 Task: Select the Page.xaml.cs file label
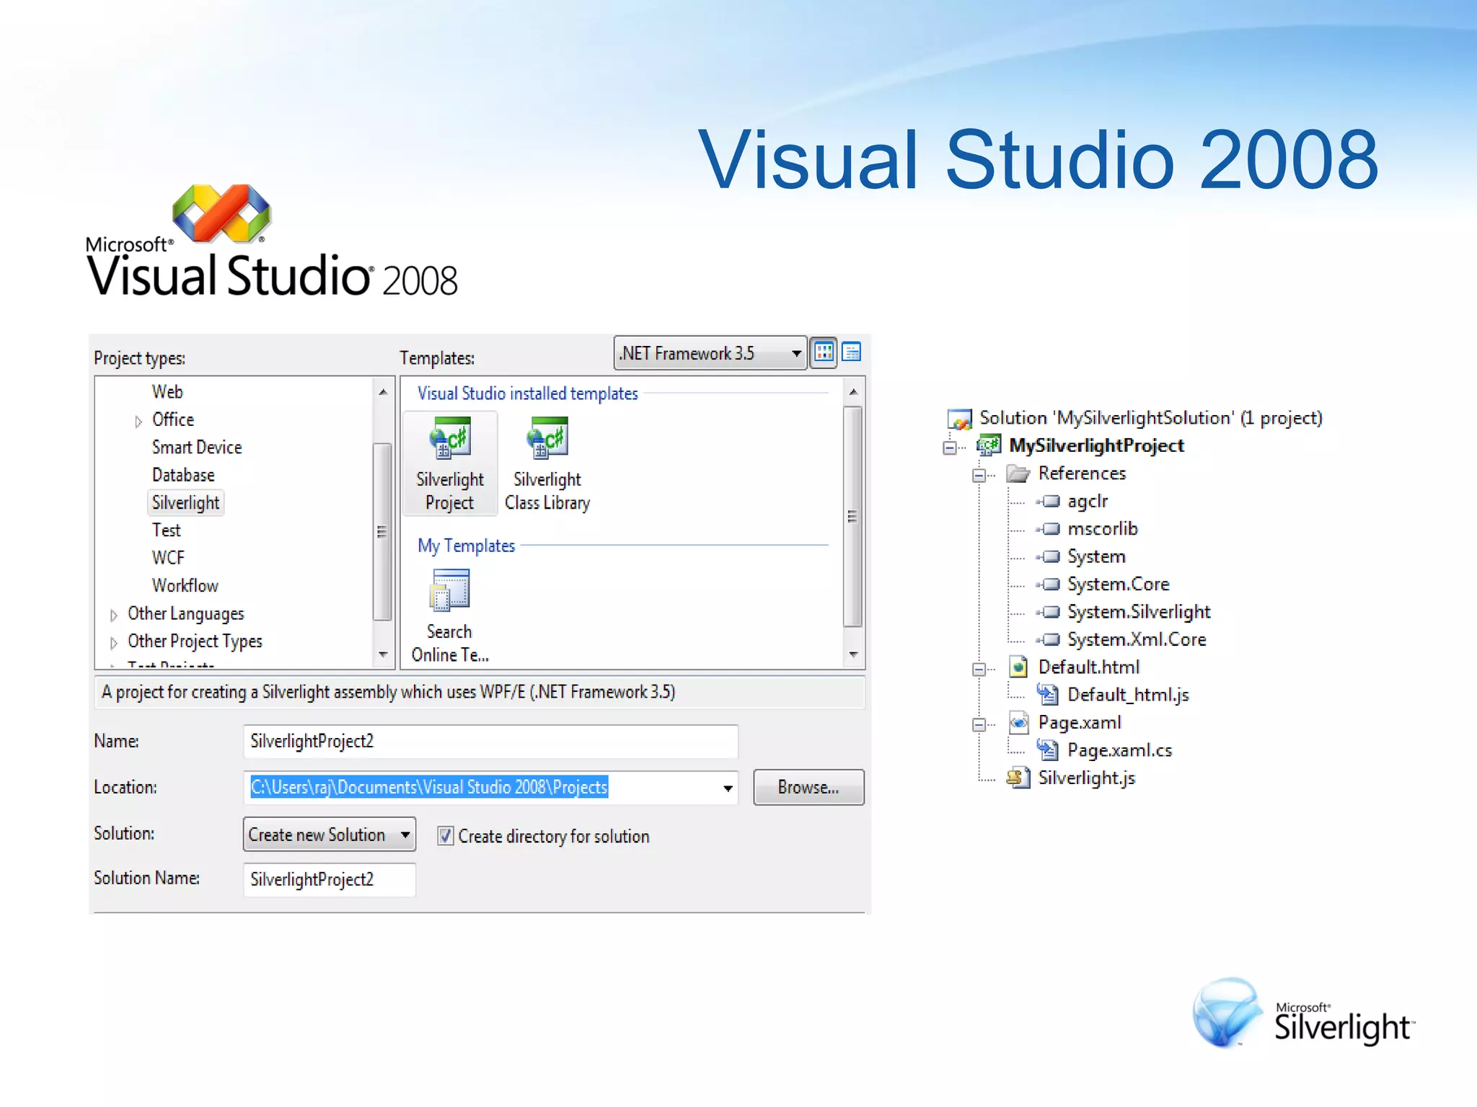[x=1119, y=750]
